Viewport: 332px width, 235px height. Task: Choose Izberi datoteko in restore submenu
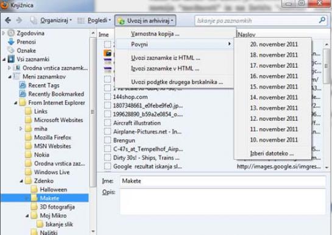(x=274, y=153)
